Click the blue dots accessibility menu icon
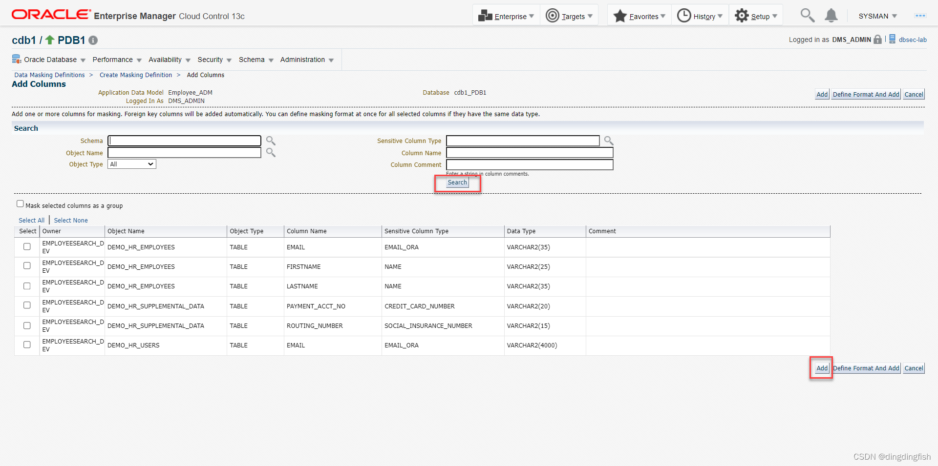Image resolution: width=938 pixels, height=466 pixels. tap(920, 16)
